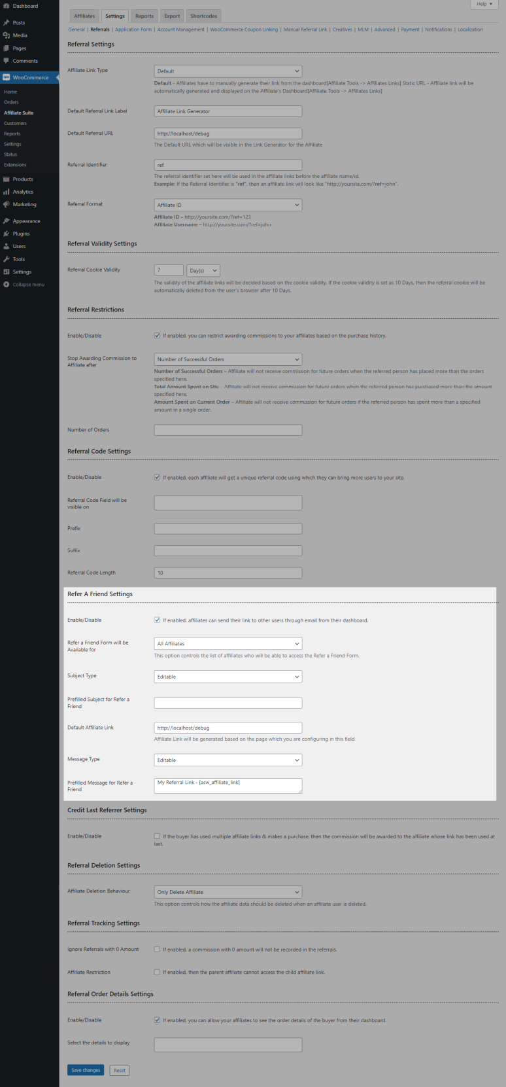The width and height of the screenshot is (506, 1087).
Task: Open Customers under WooCommerce submenu
Action: (x=15, y=123)
